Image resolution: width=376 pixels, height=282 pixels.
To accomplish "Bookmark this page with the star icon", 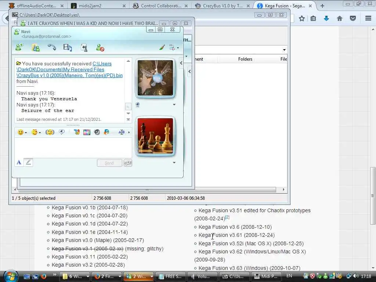I will point(302,18).
